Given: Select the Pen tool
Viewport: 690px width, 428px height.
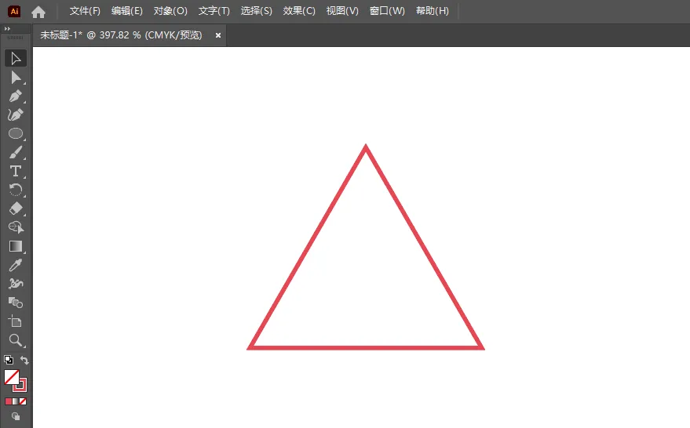Looking at the screenshot, I should pos(16,96).
